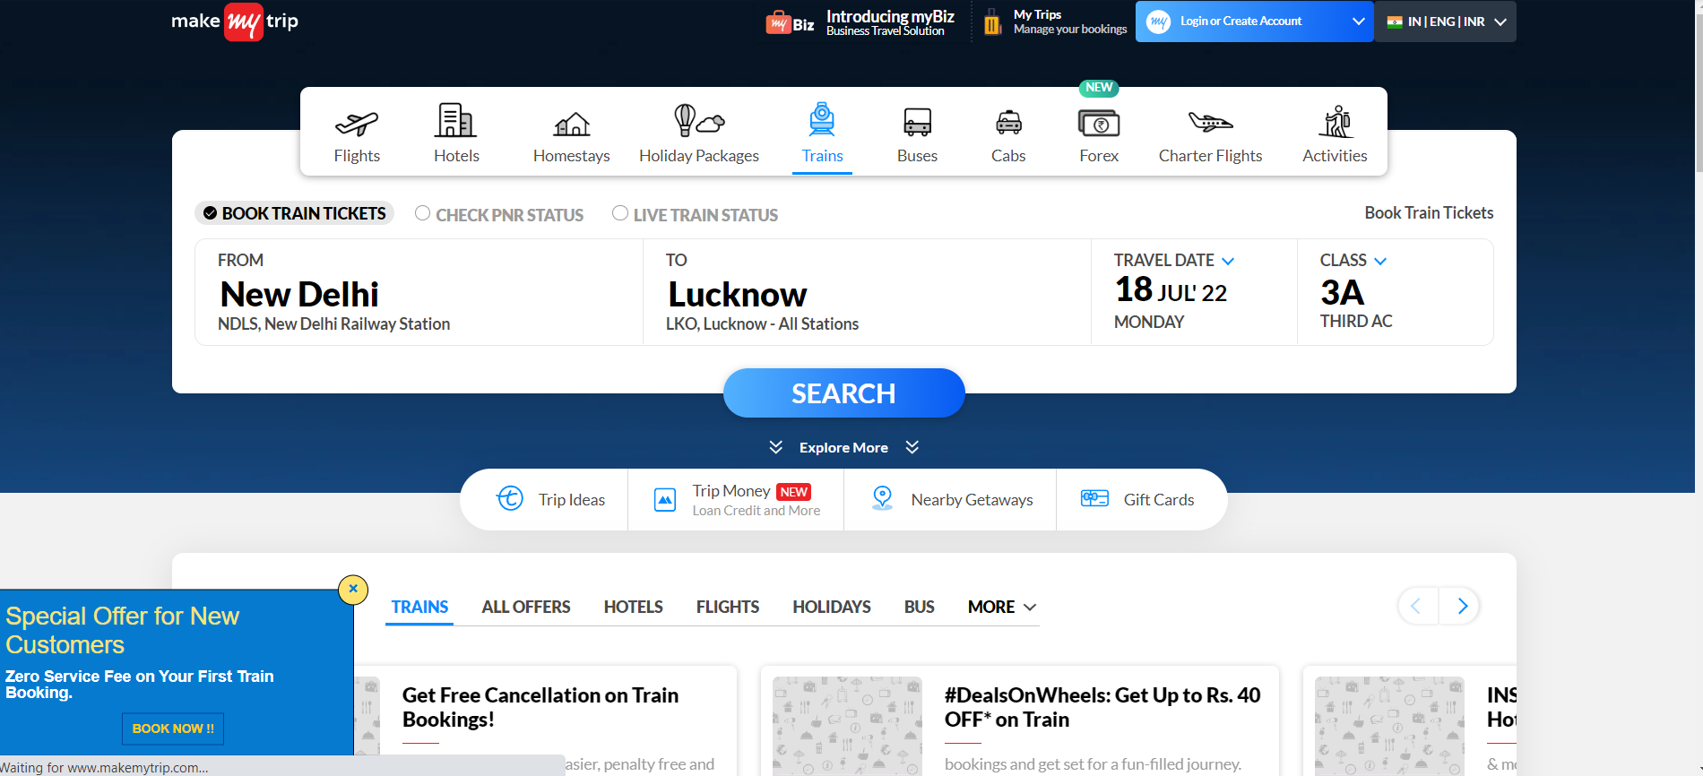Click the Nearby Getaways location pin icon
Image resolution: width=1703 pixels, height=776 pixels.
click(x=882, y=498)
